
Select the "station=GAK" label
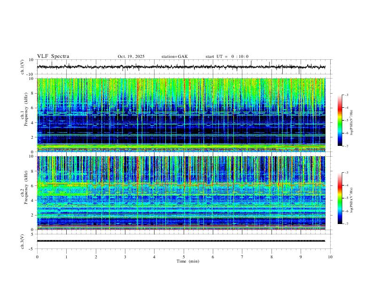pos(174,56)
